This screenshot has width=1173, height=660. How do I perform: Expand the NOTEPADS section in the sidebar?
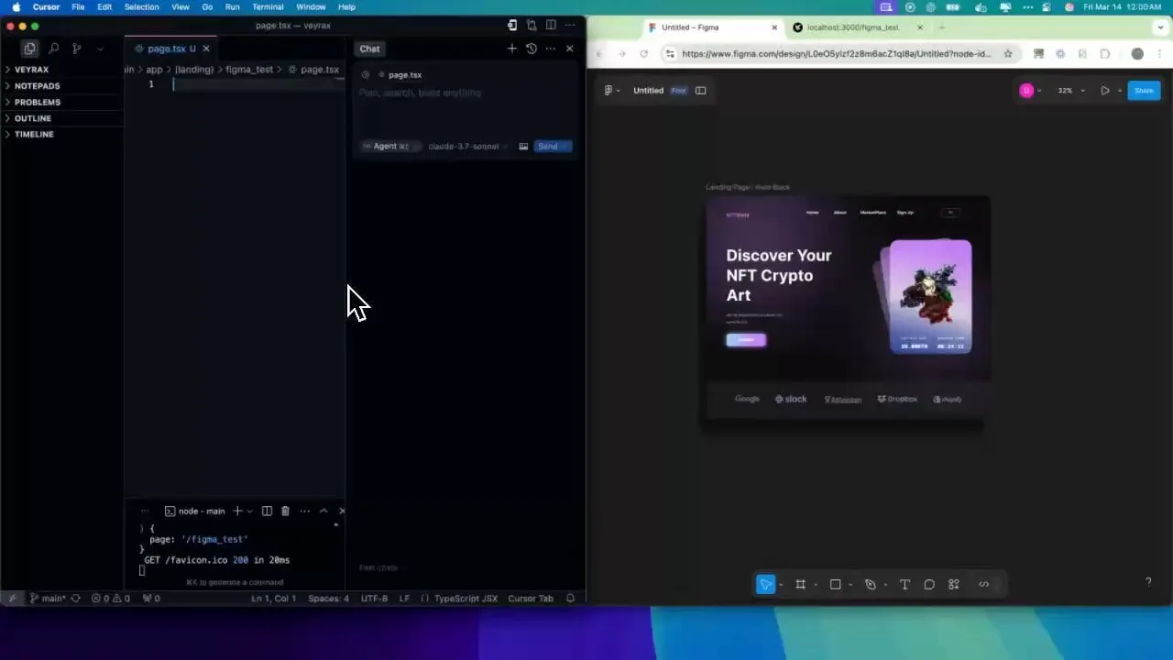[37, 85]
